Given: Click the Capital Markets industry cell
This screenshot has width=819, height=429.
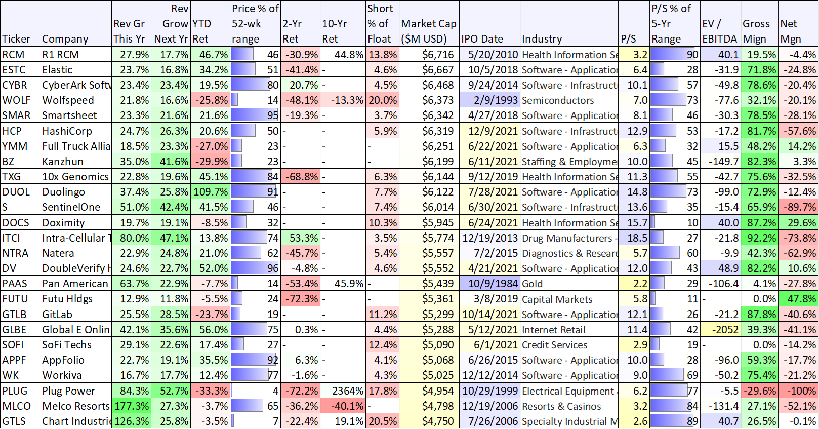Looking at the screenshot, I should (x=569, y=299).
